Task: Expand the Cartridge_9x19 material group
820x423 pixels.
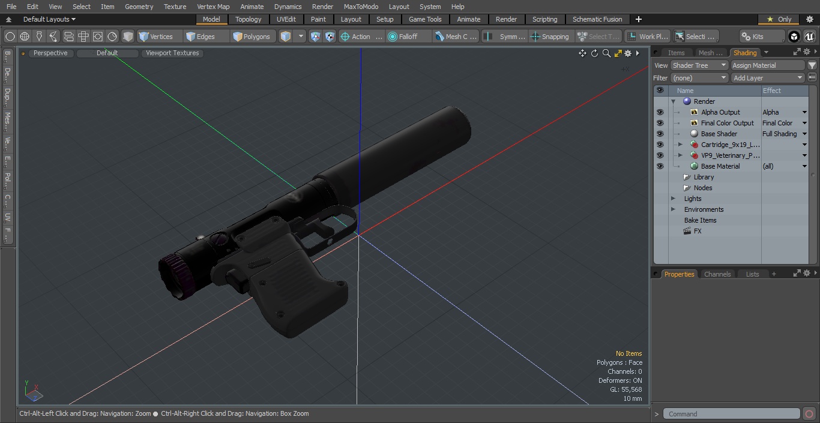Action: (680, 145)
